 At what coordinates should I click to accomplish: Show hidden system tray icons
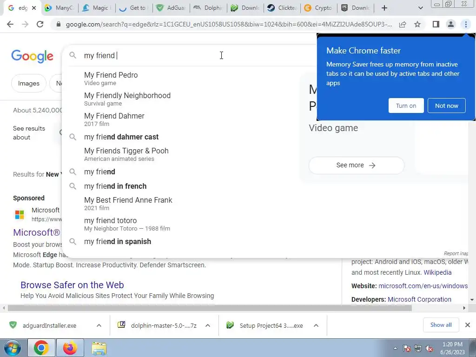pyautogui.click(x=395, y=348)
